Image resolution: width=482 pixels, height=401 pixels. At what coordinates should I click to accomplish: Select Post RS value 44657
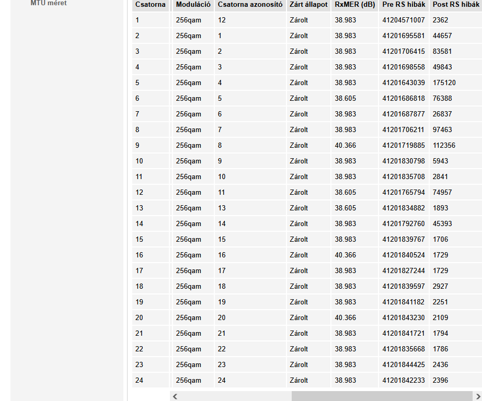point(442,36)
